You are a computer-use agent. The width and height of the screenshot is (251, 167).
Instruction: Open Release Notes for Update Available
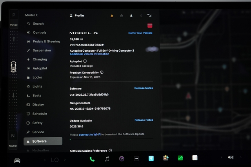click(144, 120)
